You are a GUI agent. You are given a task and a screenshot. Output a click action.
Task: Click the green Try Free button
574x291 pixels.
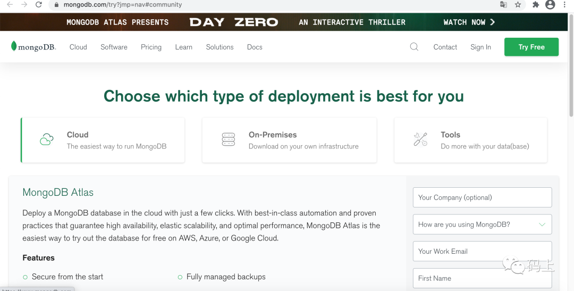click(531, 47)
